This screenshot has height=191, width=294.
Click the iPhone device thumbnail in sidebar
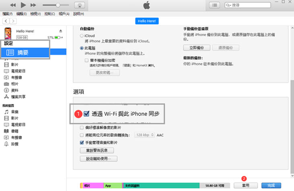[x=8, y=33]
